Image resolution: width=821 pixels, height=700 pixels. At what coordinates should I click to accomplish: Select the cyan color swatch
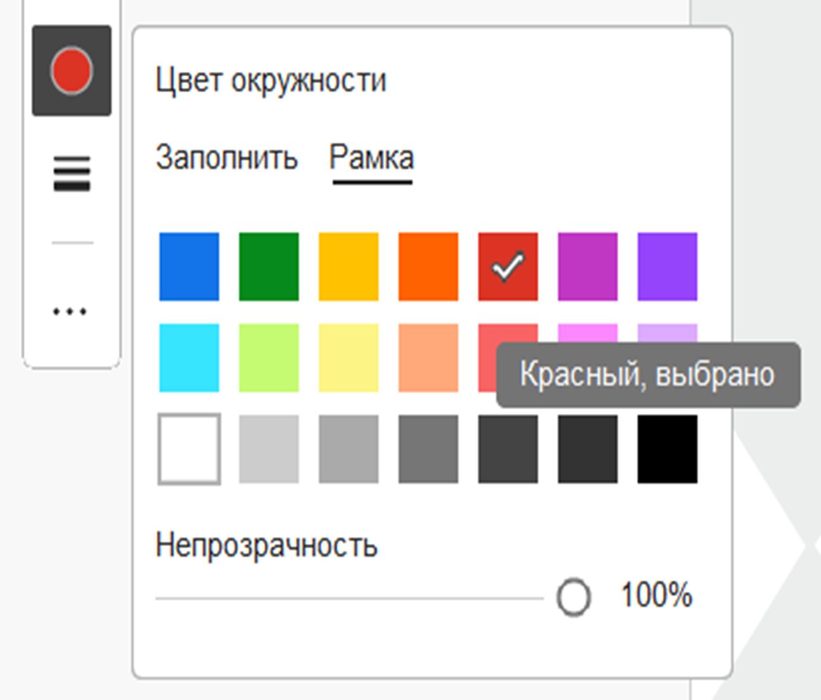[188, 357]
